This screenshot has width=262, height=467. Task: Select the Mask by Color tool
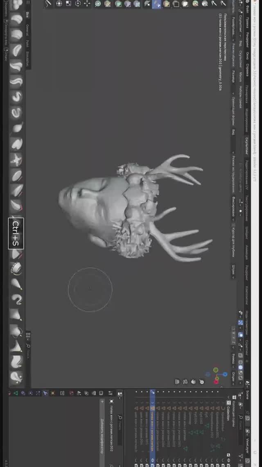[98, 4]
